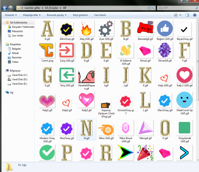Select Kalp (Gif).gif small red heart
The width and height of the screenshot is (199, 172).
(x=164, y=78)
